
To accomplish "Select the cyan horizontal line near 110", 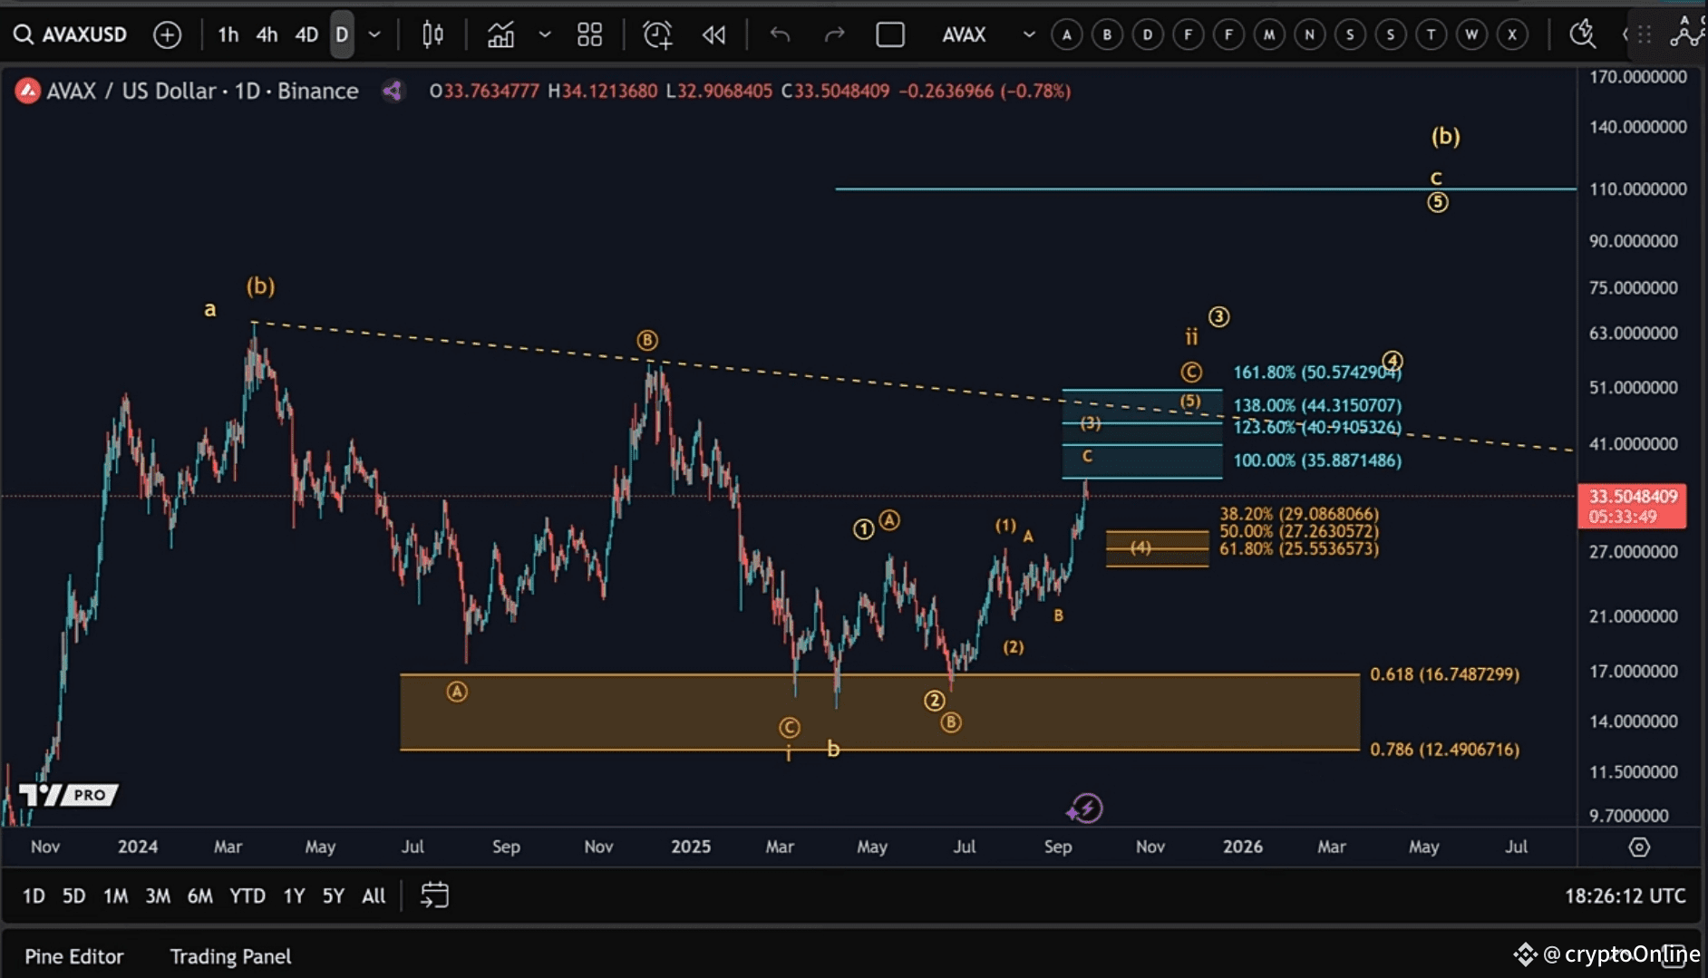I will pos(1206,189).
